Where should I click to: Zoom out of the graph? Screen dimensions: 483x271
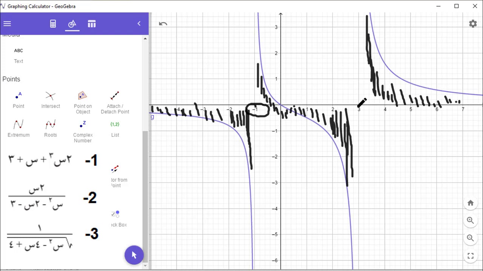tap(471, 238)
